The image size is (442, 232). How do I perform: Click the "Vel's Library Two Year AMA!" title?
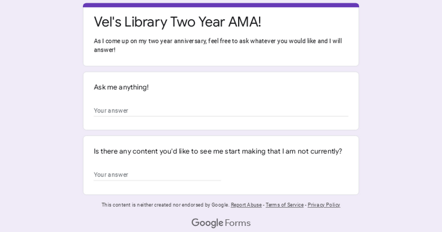pyautogui.click(x=178, y=22)
